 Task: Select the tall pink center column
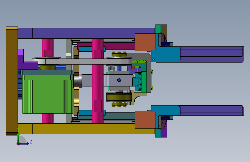coord(97,81)
